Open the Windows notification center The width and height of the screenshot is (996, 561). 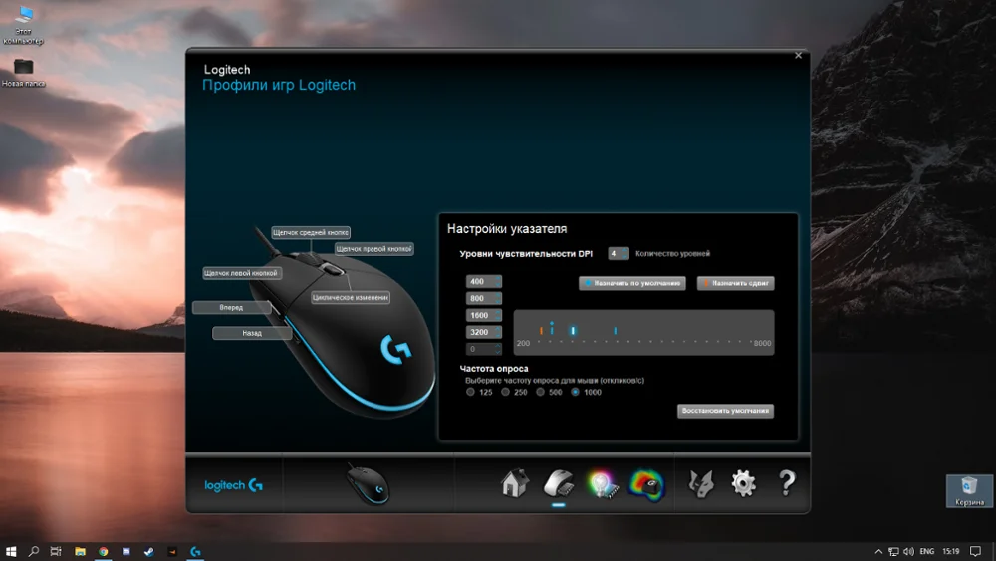click(x=975, y=551)
